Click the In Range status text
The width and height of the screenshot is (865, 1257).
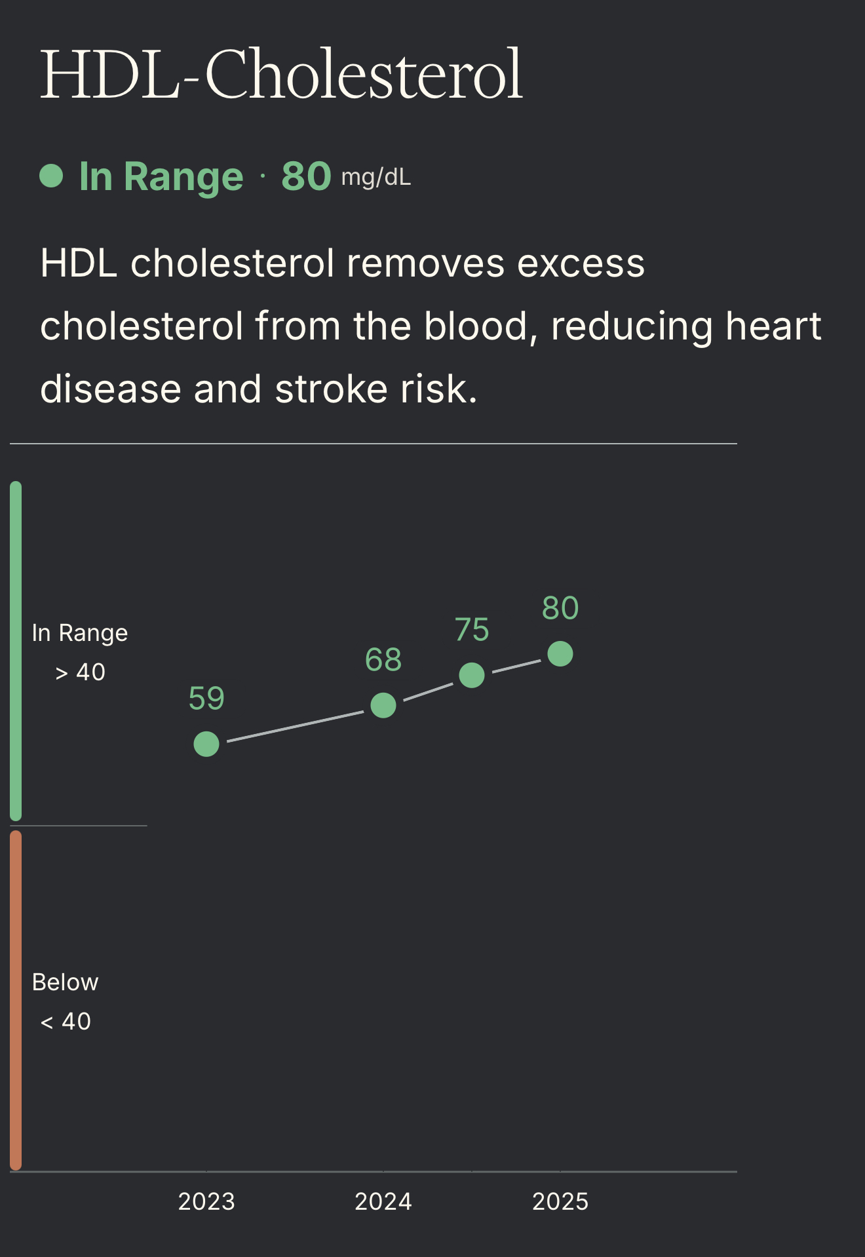161,176
